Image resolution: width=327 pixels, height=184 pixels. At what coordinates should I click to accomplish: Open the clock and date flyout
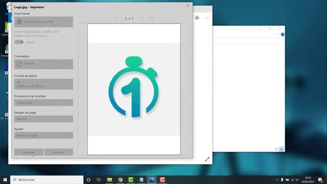click(x=308, y=179)
